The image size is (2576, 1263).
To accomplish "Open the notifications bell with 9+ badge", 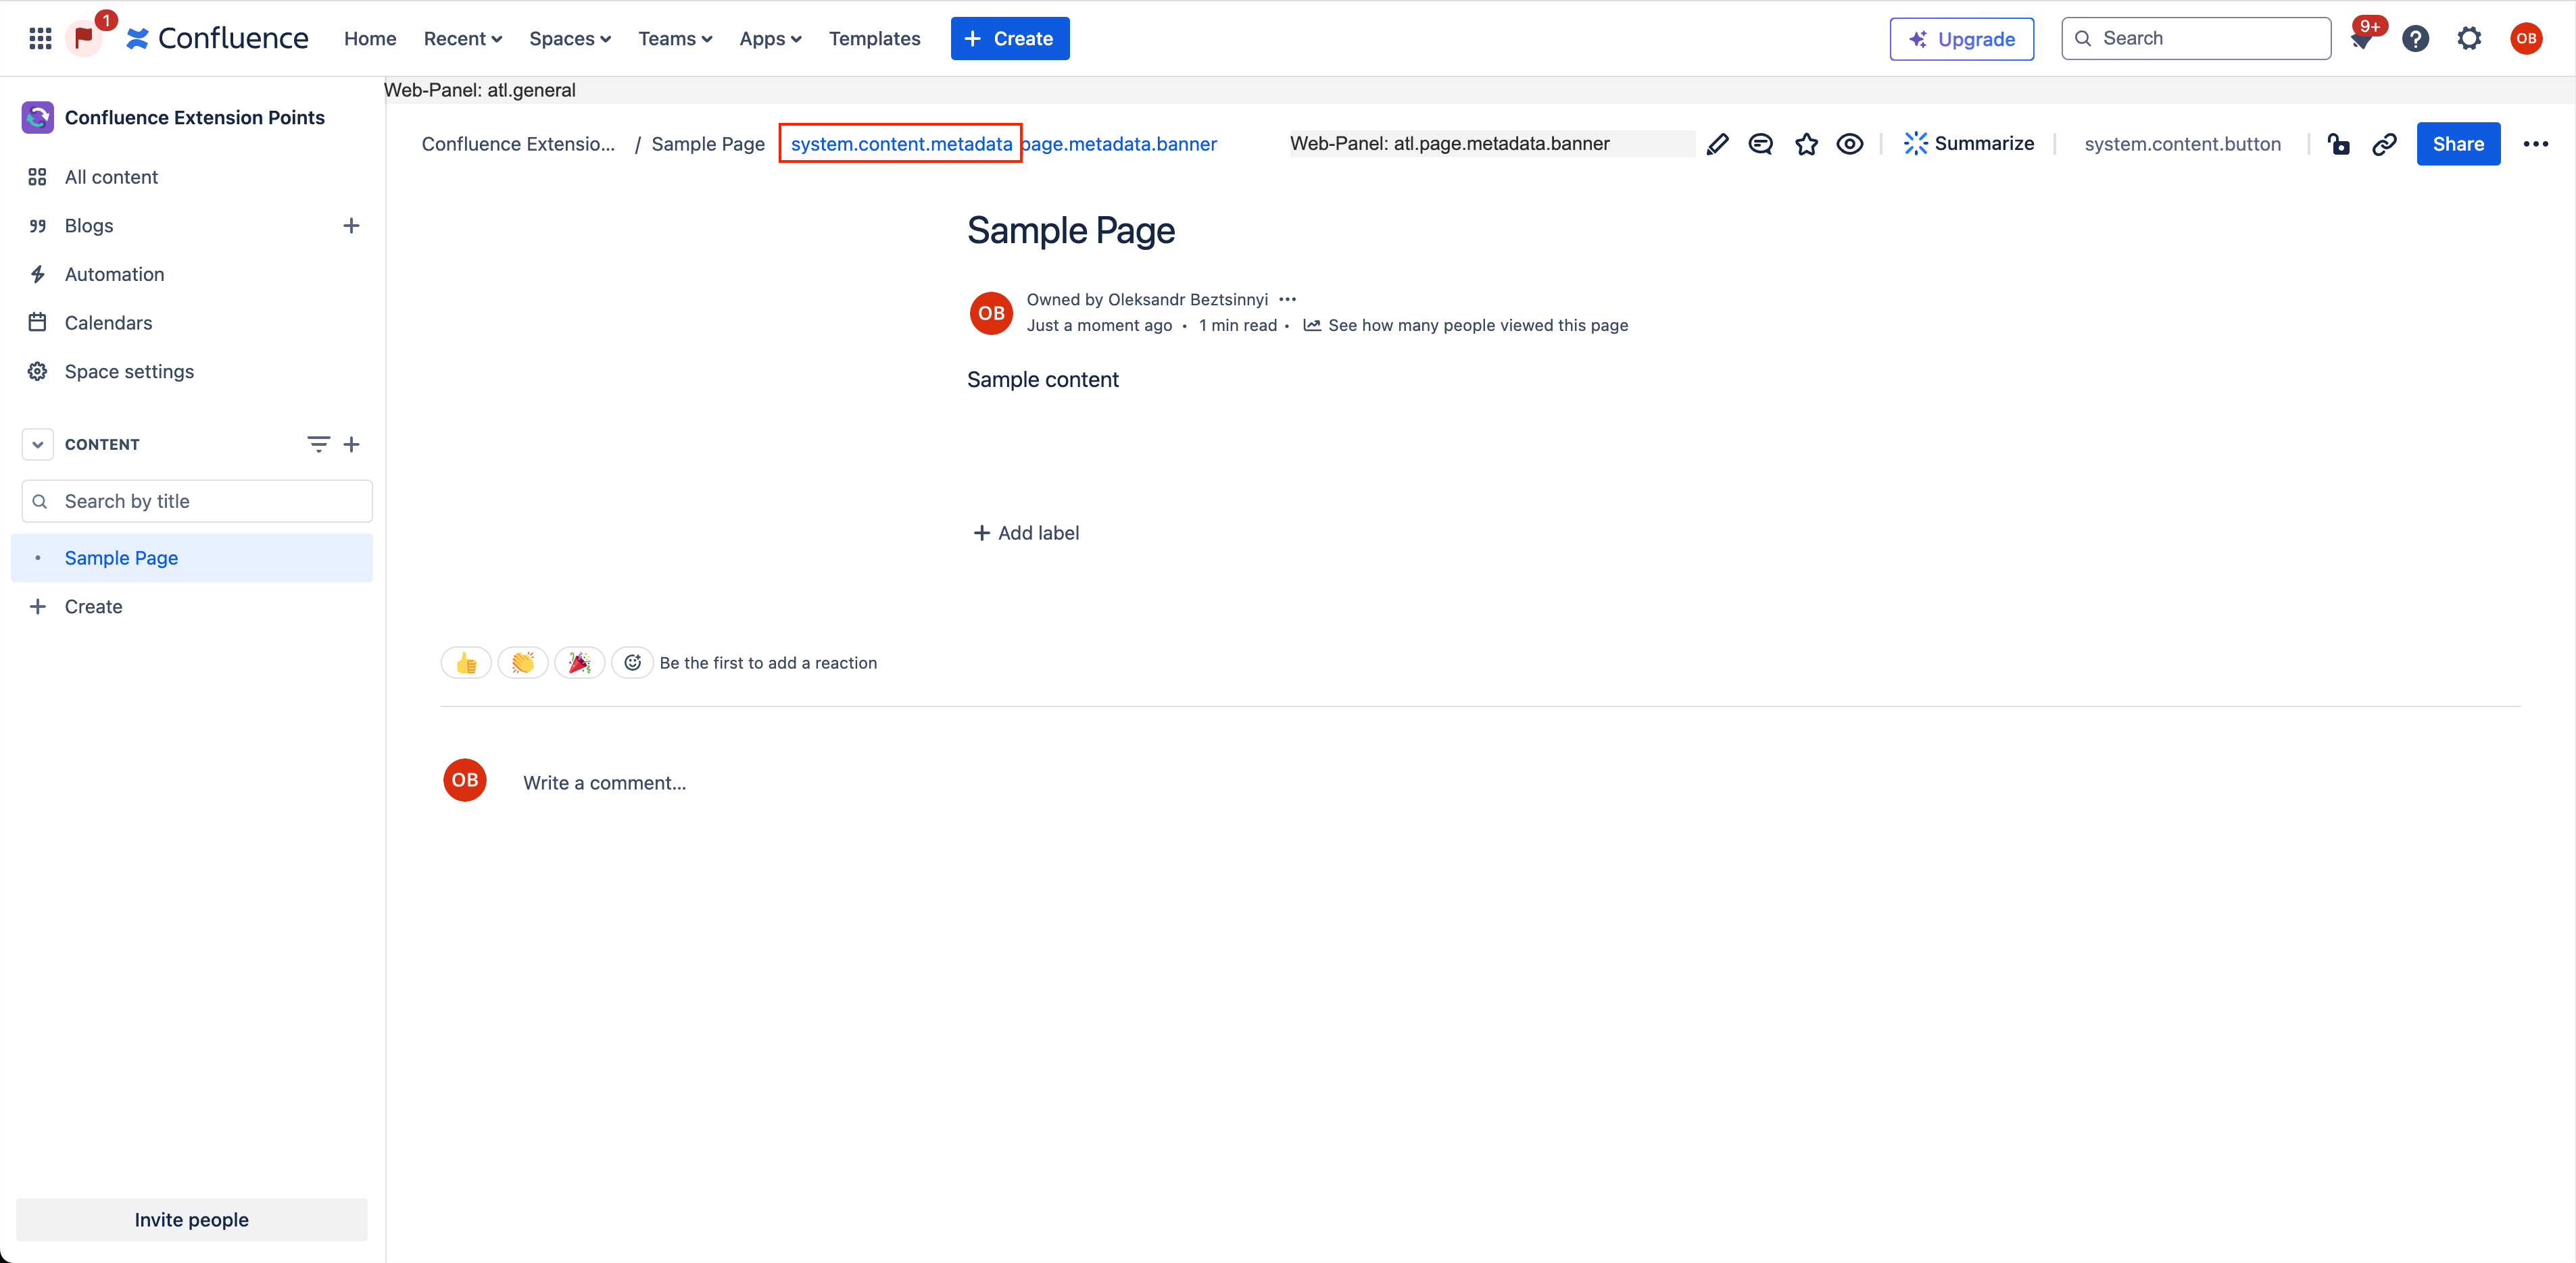I will coord(2362,38).
